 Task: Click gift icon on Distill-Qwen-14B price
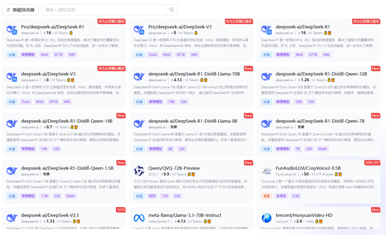pos(76,127)
